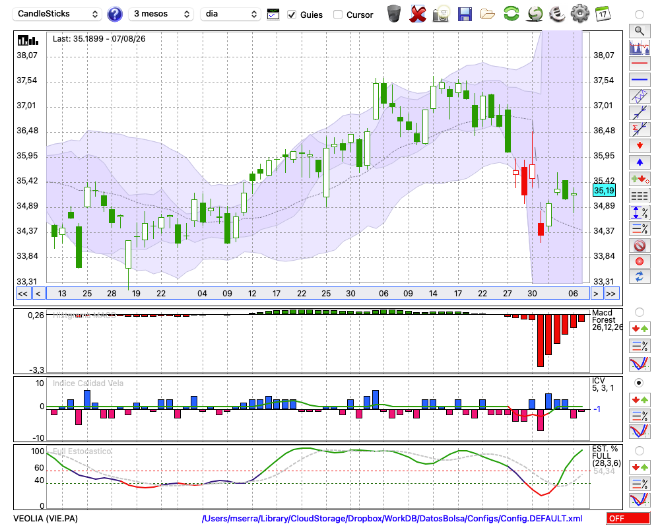Open the CandleSticks chart type dropdown
This screenshot has width=660, height=528.
pos(57,14)
